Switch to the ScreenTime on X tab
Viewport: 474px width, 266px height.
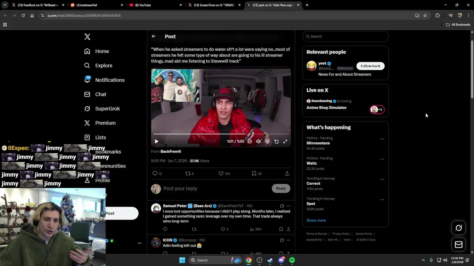(214, 5)
